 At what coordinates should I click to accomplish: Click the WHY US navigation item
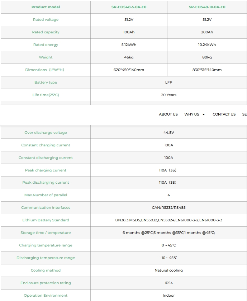point(191,114)
